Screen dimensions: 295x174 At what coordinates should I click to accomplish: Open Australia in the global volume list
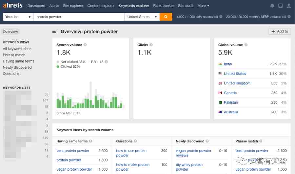(x=231, y=112)
